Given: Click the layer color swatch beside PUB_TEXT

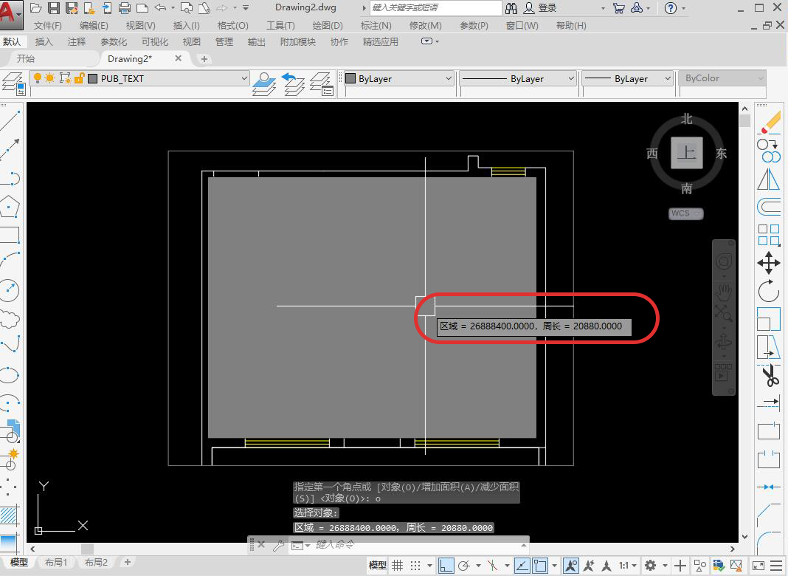Looking at the screenshot, I should click(x=92, y=78).
